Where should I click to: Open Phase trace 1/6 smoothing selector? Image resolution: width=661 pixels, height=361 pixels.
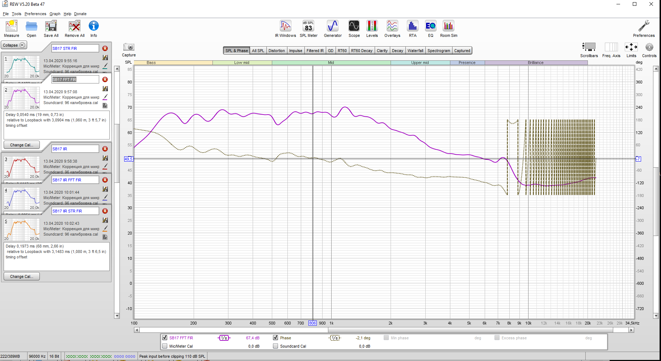335,338
